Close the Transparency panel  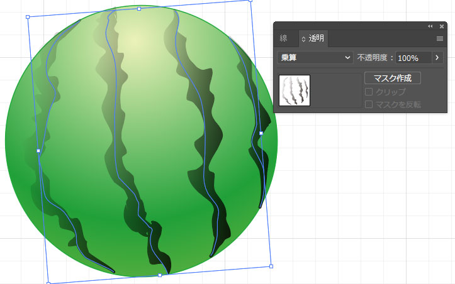[442, 26]
